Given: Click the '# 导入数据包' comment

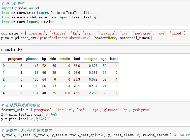Looking at the screenshot, I should point(13,4).
